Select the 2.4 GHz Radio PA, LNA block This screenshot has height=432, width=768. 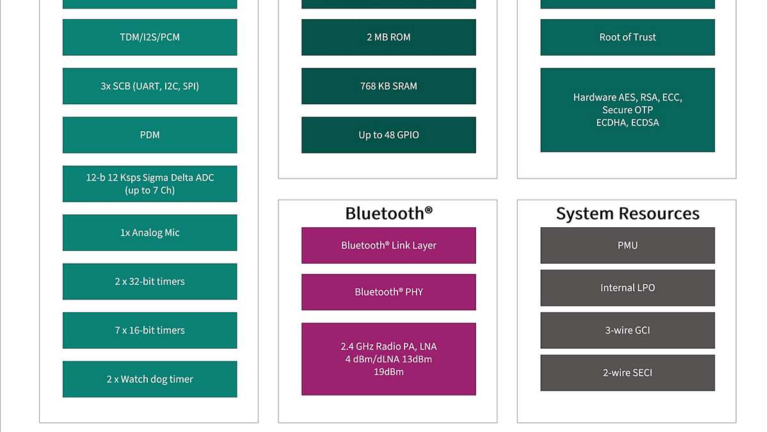388,359
